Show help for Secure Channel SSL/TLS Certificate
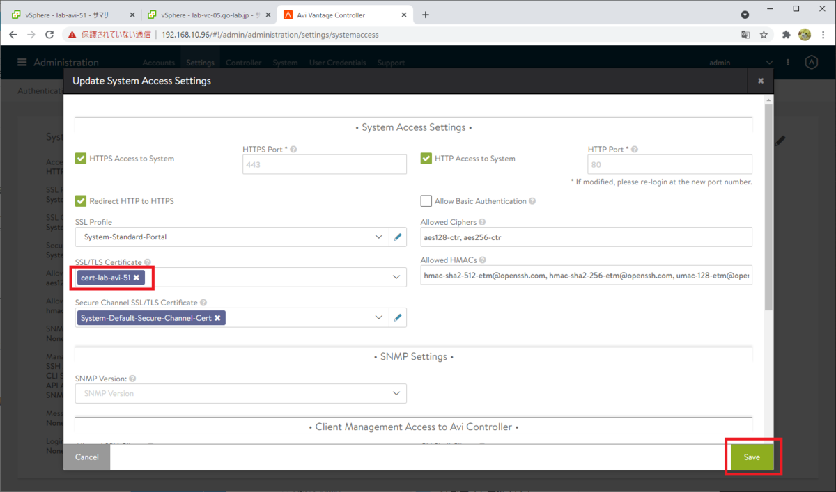Screen dimensions: 836x492 (x=203, y=303)
